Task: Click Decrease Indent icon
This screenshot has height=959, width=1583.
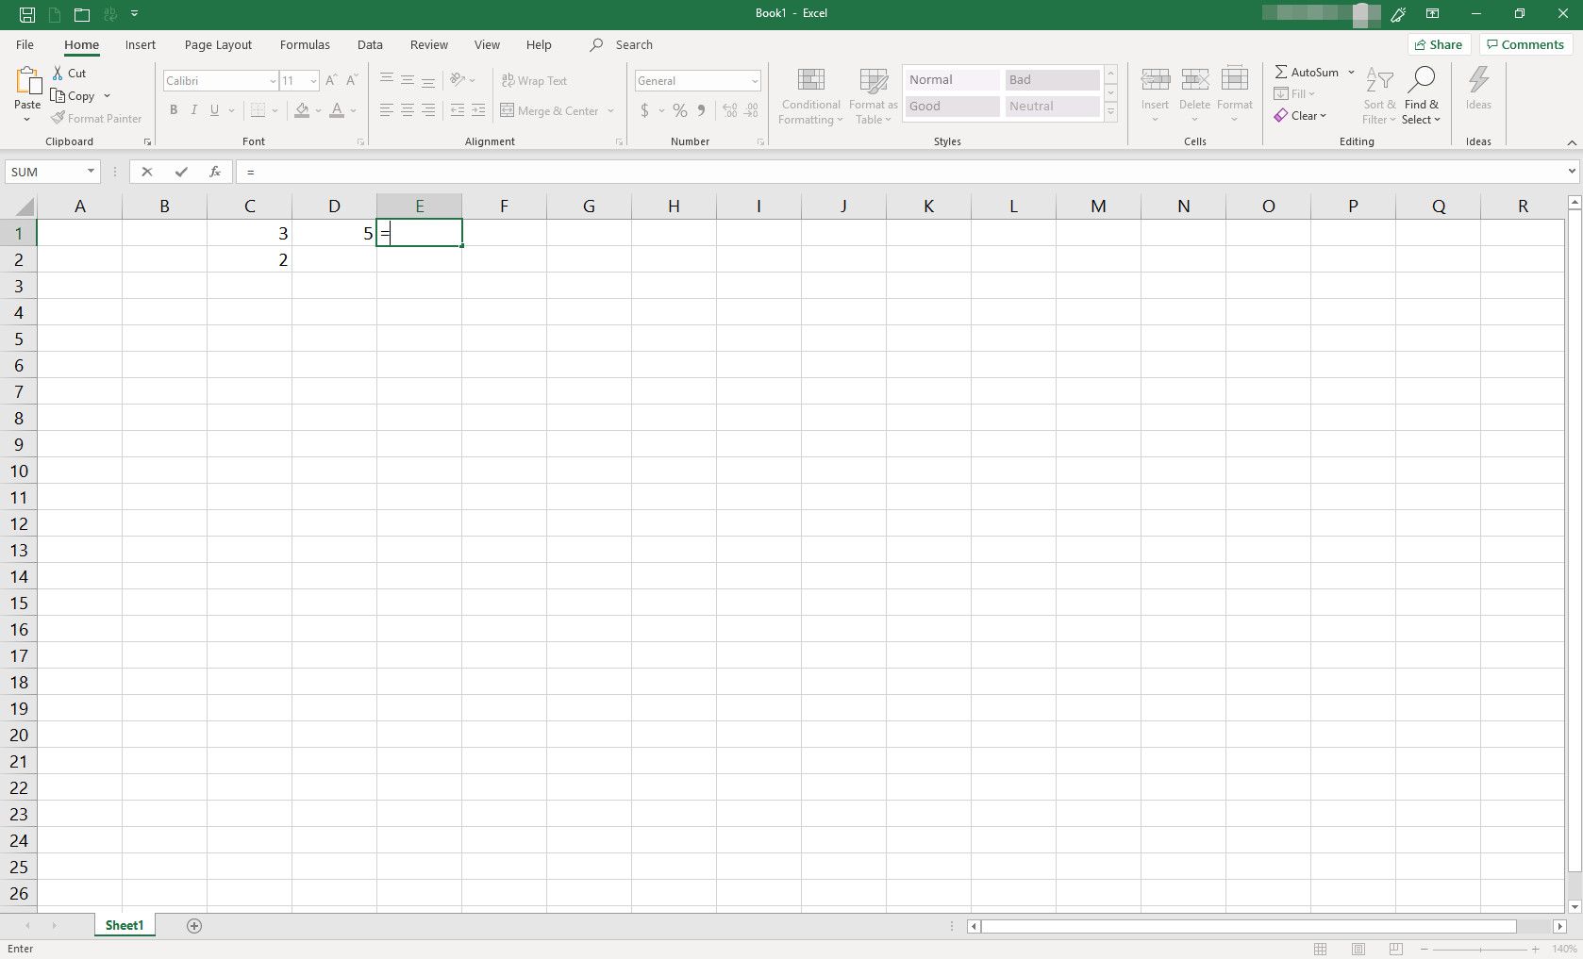Action: 458,110
